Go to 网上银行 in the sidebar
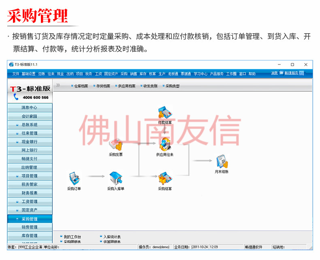 [30, 150]
